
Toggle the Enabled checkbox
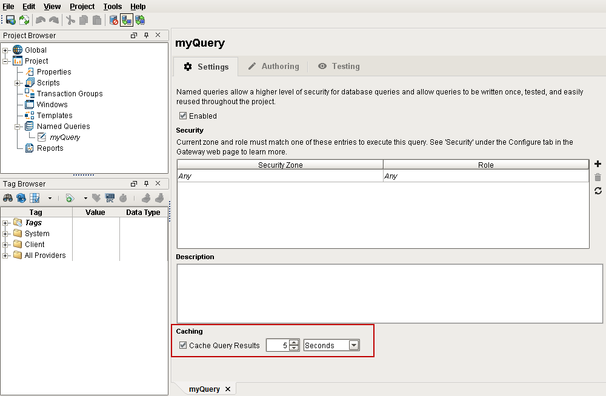click(x=183, y=116)
